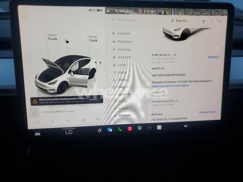Tap the wipers icon in bottom bar
The image size is (243, 182).
coord(99,130)
